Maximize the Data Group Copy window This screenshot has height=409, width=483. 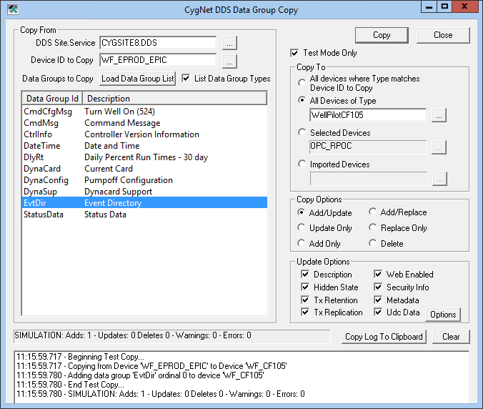(x=444, y=6)
